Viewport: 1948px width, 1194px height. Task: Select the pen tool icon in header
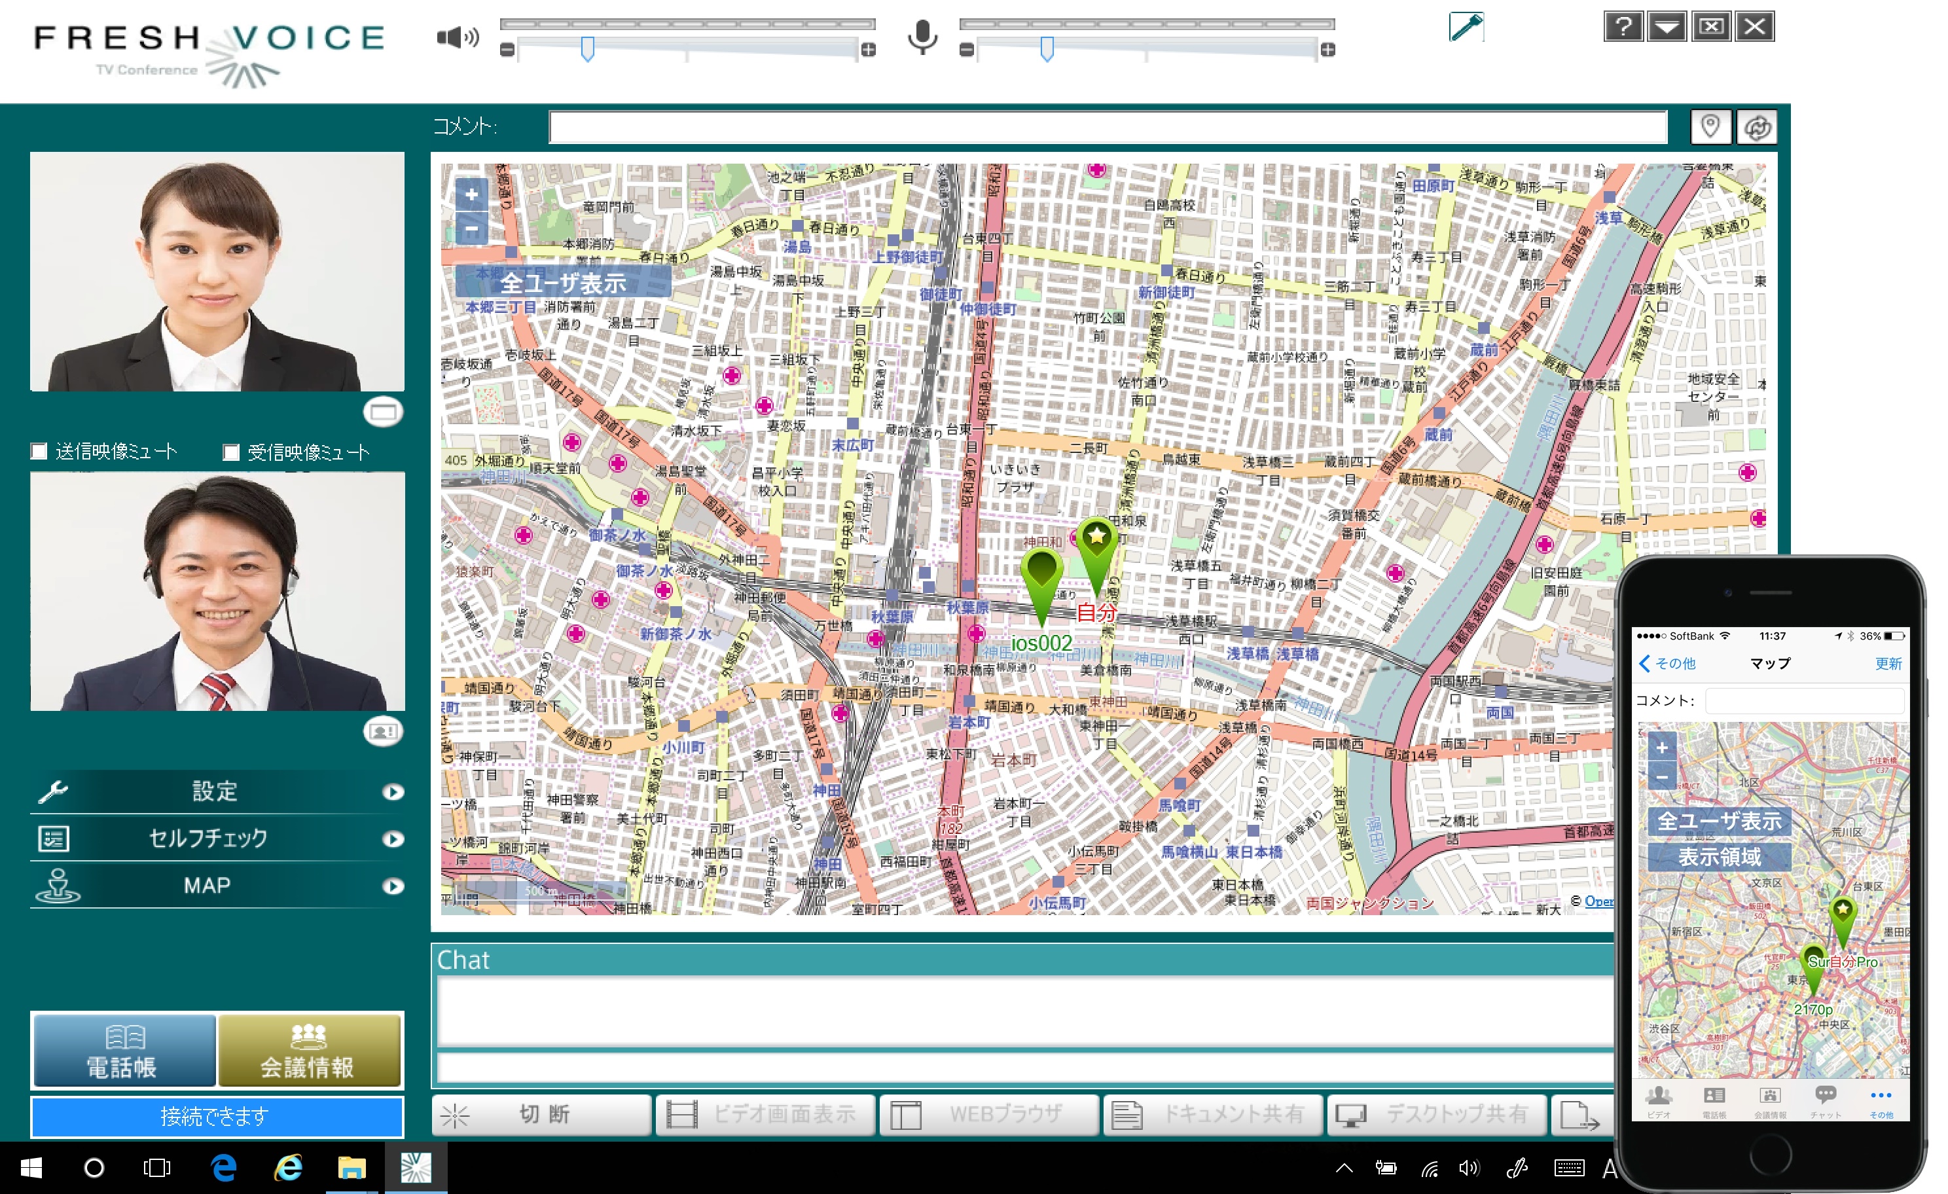coord(1465,27)
